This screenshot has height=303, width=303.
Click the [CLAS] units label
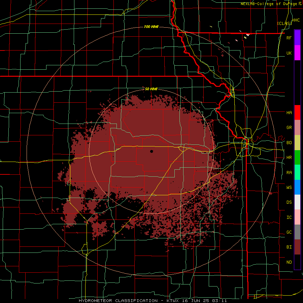[284, 23]
